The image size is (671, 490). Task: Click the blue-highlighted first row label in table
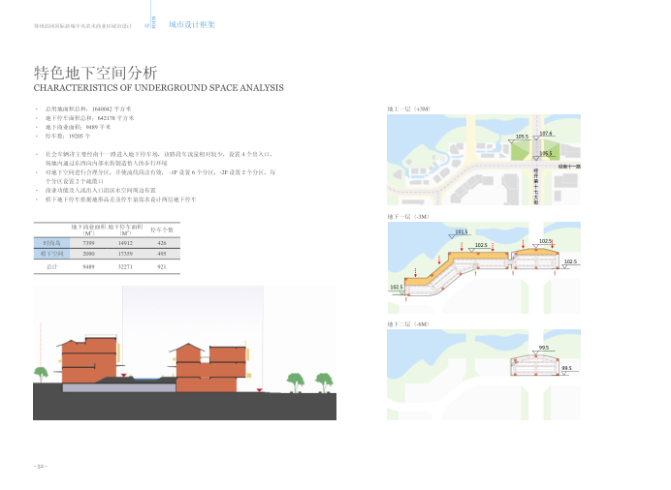[x=51, y=243]
